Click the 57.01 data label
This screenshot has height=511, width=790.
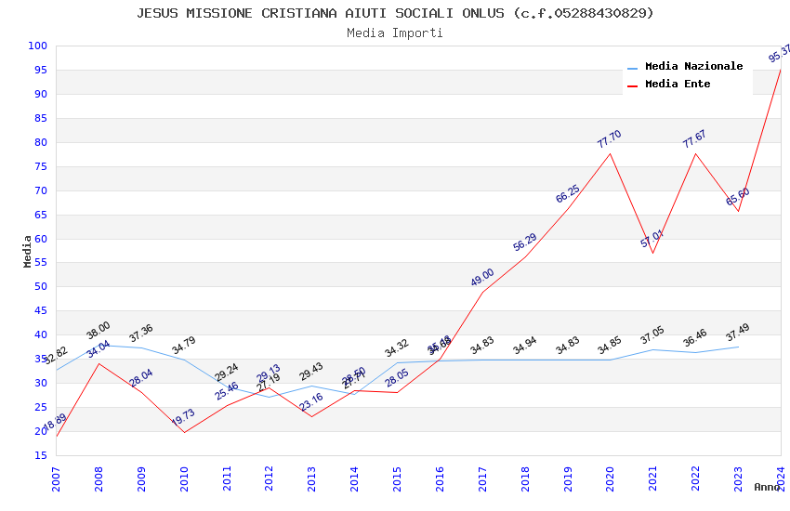652,239
